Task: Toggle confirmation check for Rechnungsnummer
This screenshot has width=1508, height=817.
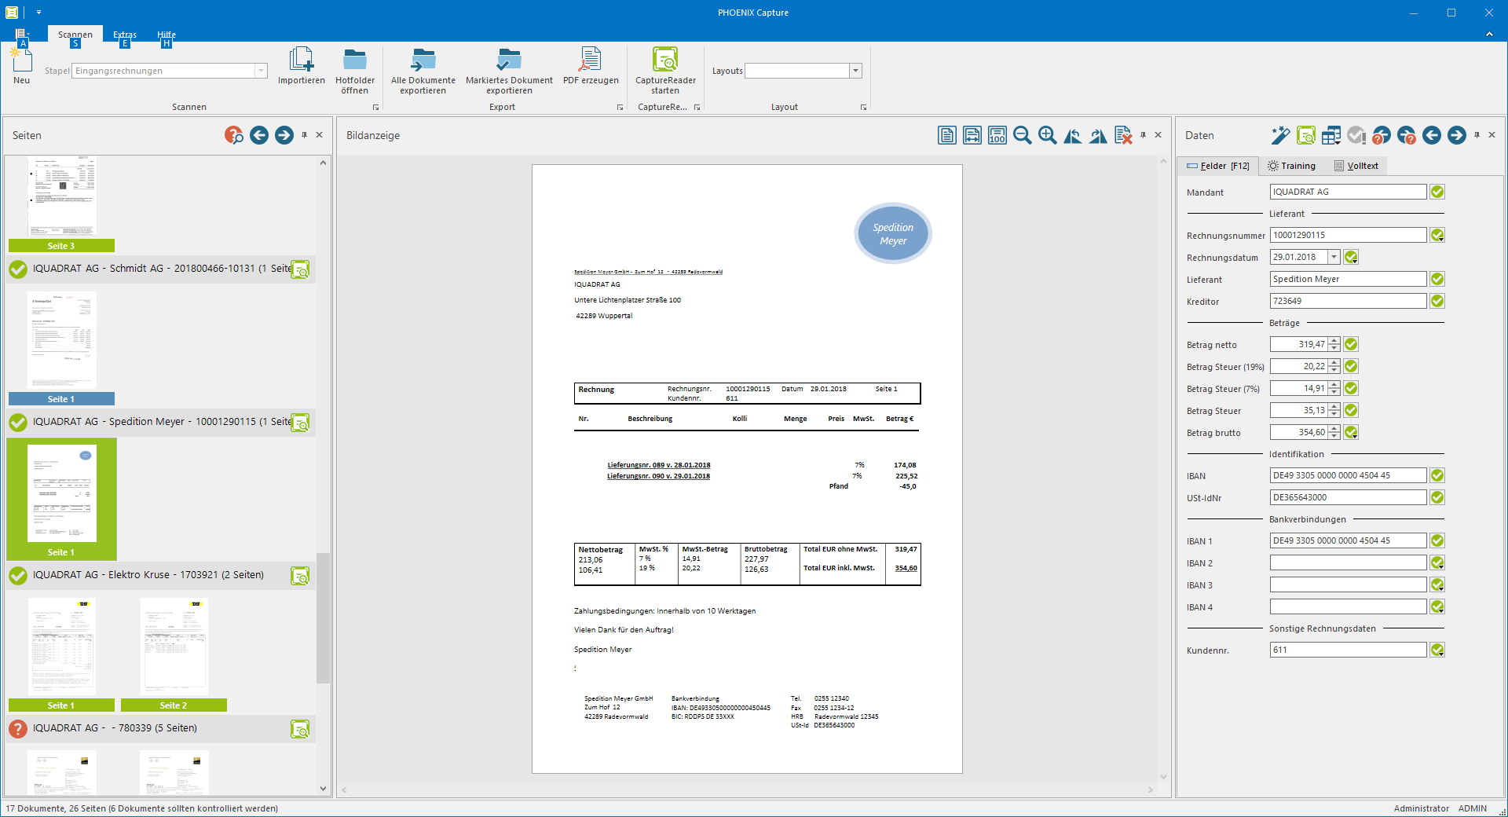Action: click(1437, 235)
